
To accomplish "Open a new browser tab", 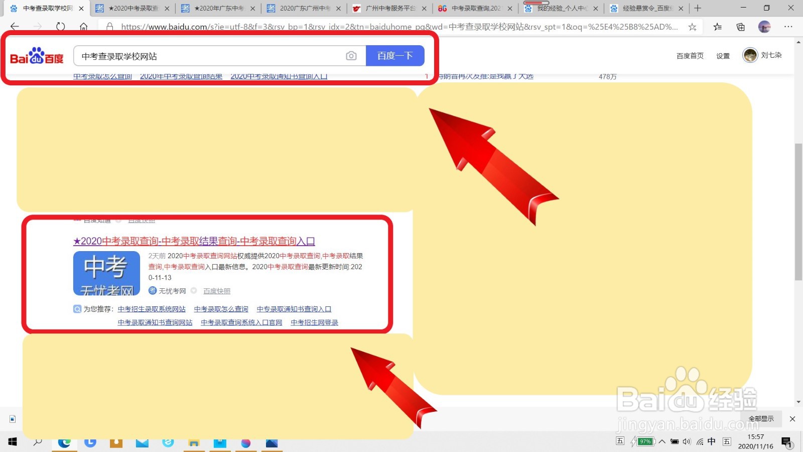I will tap(698, 8).
